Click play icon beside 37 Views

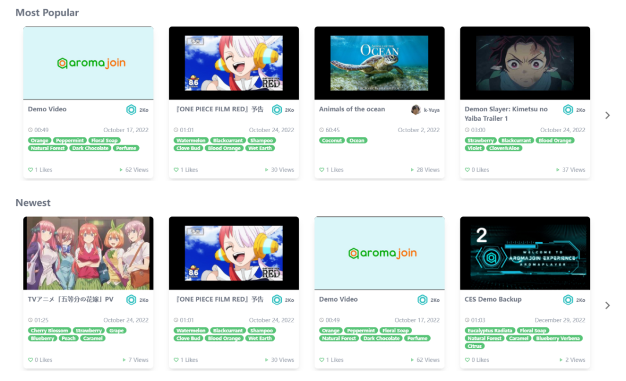pyautogui.click(x=558, y=170)
